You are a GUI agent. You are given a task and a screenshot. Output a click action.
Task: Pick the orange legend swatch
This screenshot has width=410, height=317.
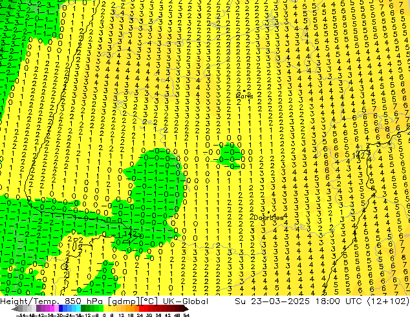pyautogui.click(x=128, y=309)
